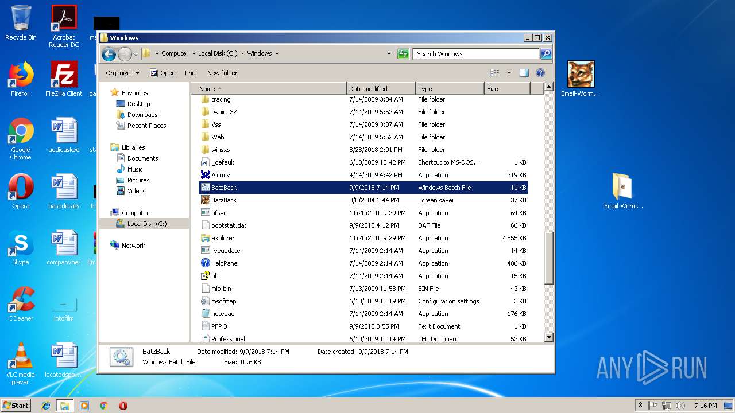
Task: Click the file list scroll up arrow
Action: tap(548, 87)
